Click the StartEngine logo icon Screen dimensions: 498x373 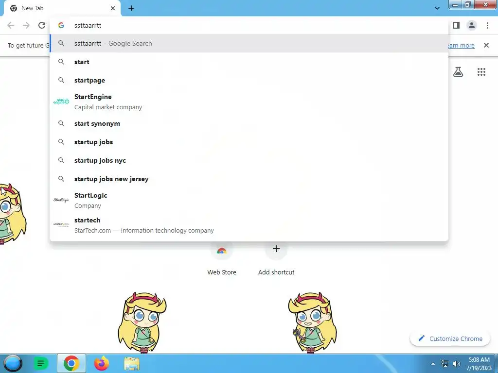tap(61, 102)
